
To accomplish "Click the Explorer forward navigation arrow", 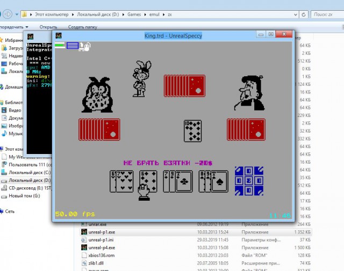I will [x=8, y=14].
